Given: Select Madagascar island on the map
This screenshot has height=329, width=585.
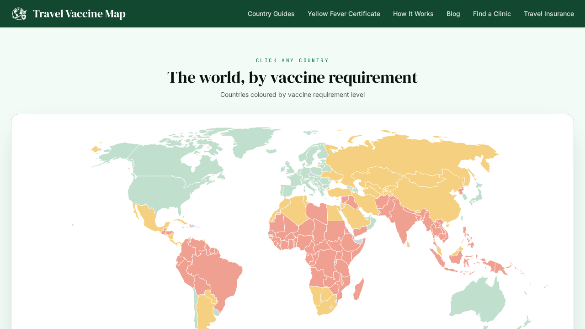Looking at the screenshot, I should tap(359, 289).
